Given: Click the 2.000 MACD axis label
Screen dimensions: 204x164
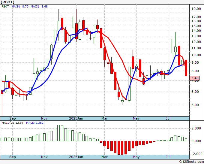Looking at the screenshot, I should click(x=196, y=129).
